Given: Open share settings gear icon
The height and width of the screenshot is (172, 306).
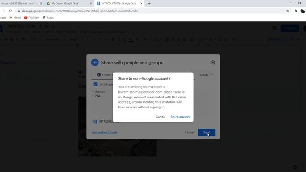Looking at the screenshot, I should pos(212,63).
